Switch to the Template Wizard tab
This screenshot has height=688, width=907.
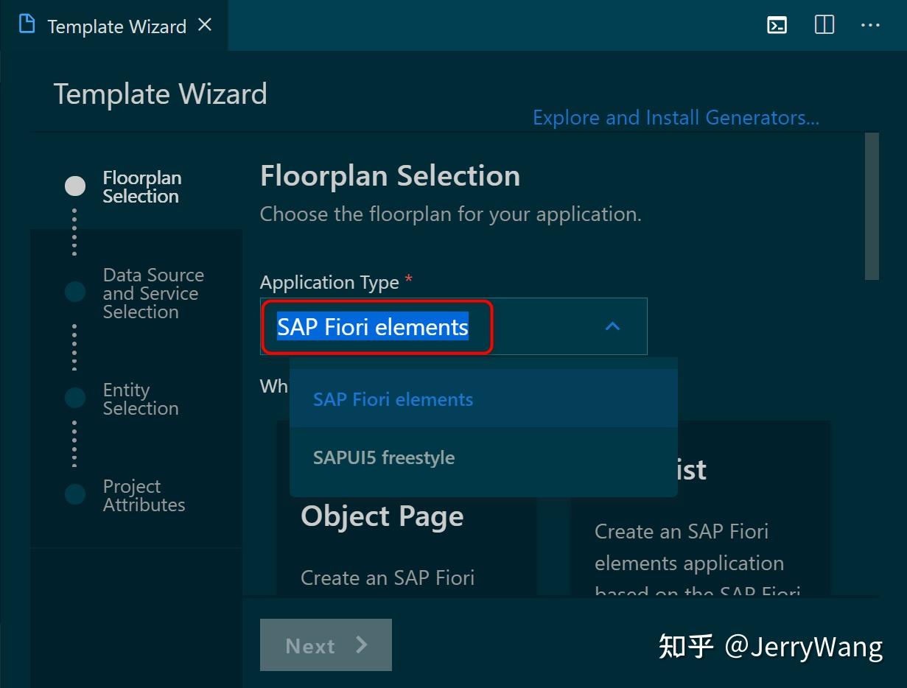coord(116,26)
